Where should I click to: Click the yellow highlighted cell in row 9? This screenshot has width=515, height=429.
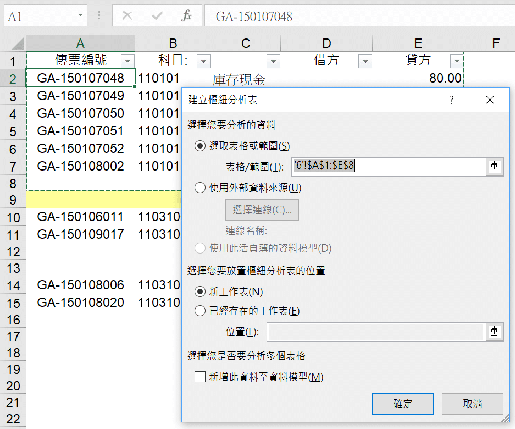103,200
